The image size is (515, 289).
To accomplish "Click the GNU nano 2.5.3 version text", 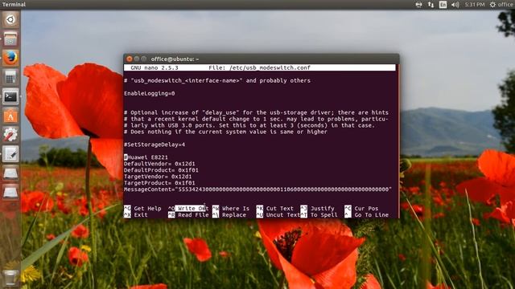I will click(x=154, y=67).
